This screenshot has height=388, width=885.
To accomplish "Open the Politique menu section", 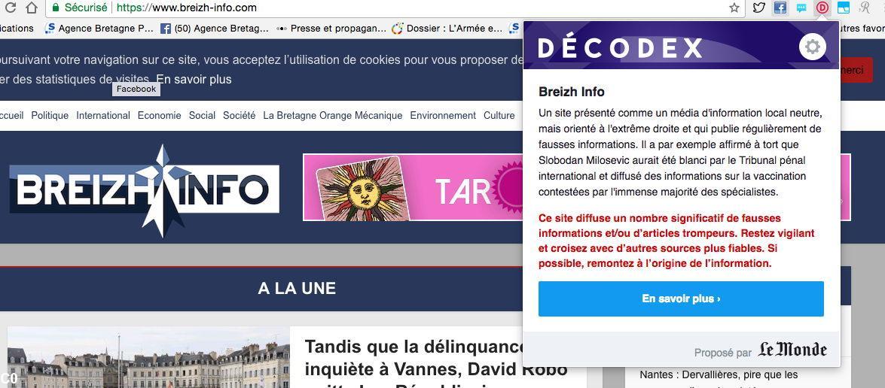I will pyautogui.click(x=50, y=115).
